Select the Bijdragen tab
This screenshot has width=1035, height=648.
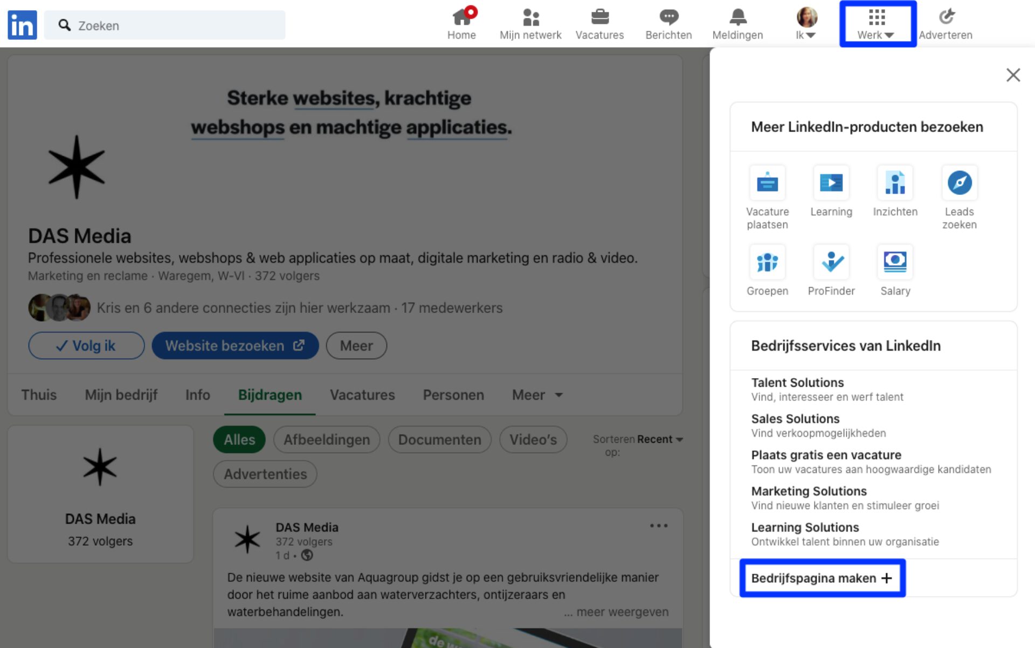click(x=270, y=395)
